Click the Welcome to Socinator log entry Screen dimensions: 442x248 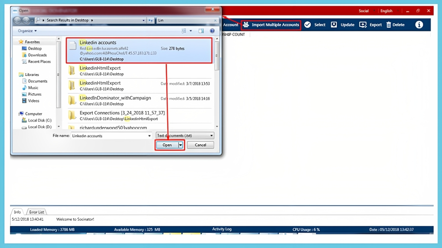click(x=75, y=219)
